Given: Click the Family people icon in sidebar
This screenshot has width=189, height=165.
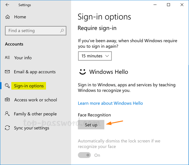Looking at the screenshot, I should [8, 114].
